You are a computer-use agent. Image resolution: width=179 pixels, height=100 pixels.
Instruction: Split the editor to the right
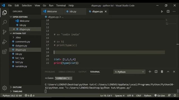pyautogui.click(x=168, y=11)
